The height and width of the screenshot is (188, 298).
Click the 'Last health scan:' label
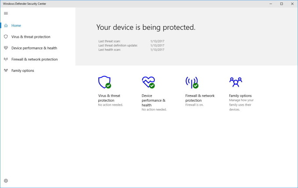(x=109, y=50)
